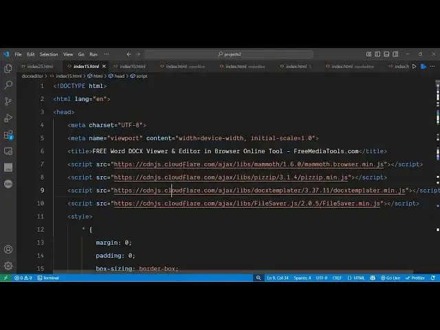Show errors and warnings count in status bar

click(23, 278)
